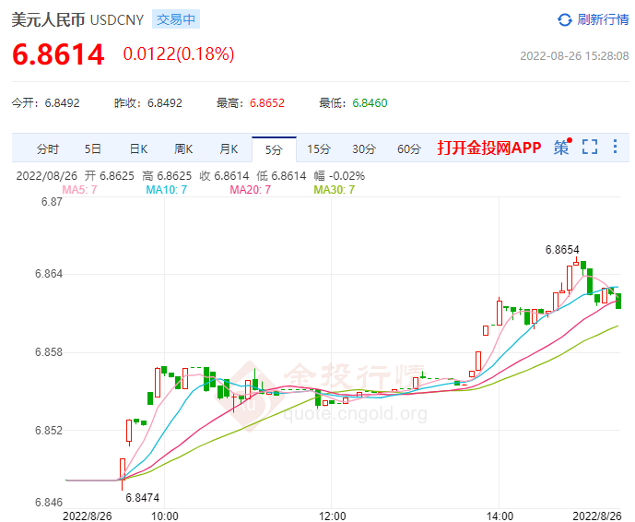Click the MA5 legend label

(79, 190)
